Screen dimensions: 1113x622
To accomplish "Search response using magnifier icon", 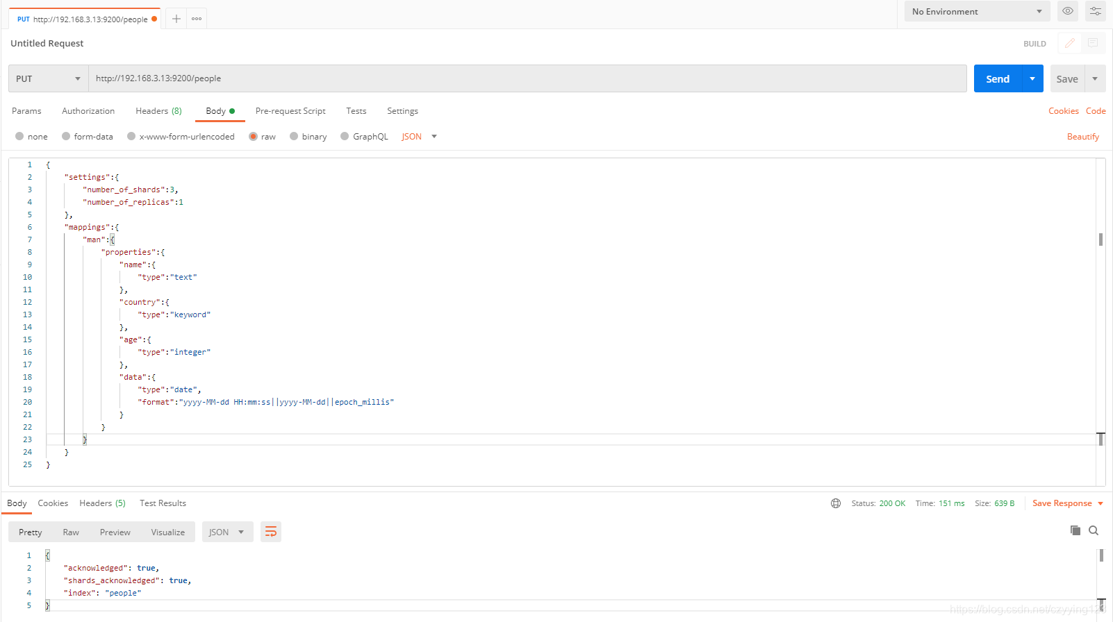I will point(1094,530).
